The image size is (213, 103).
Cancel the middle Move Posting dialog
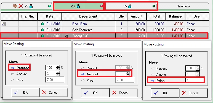click(x=124, y=93)
